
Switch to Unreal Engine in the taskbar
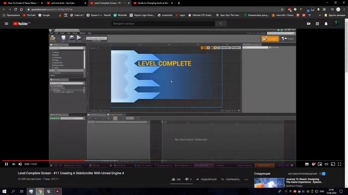[49, 191]
